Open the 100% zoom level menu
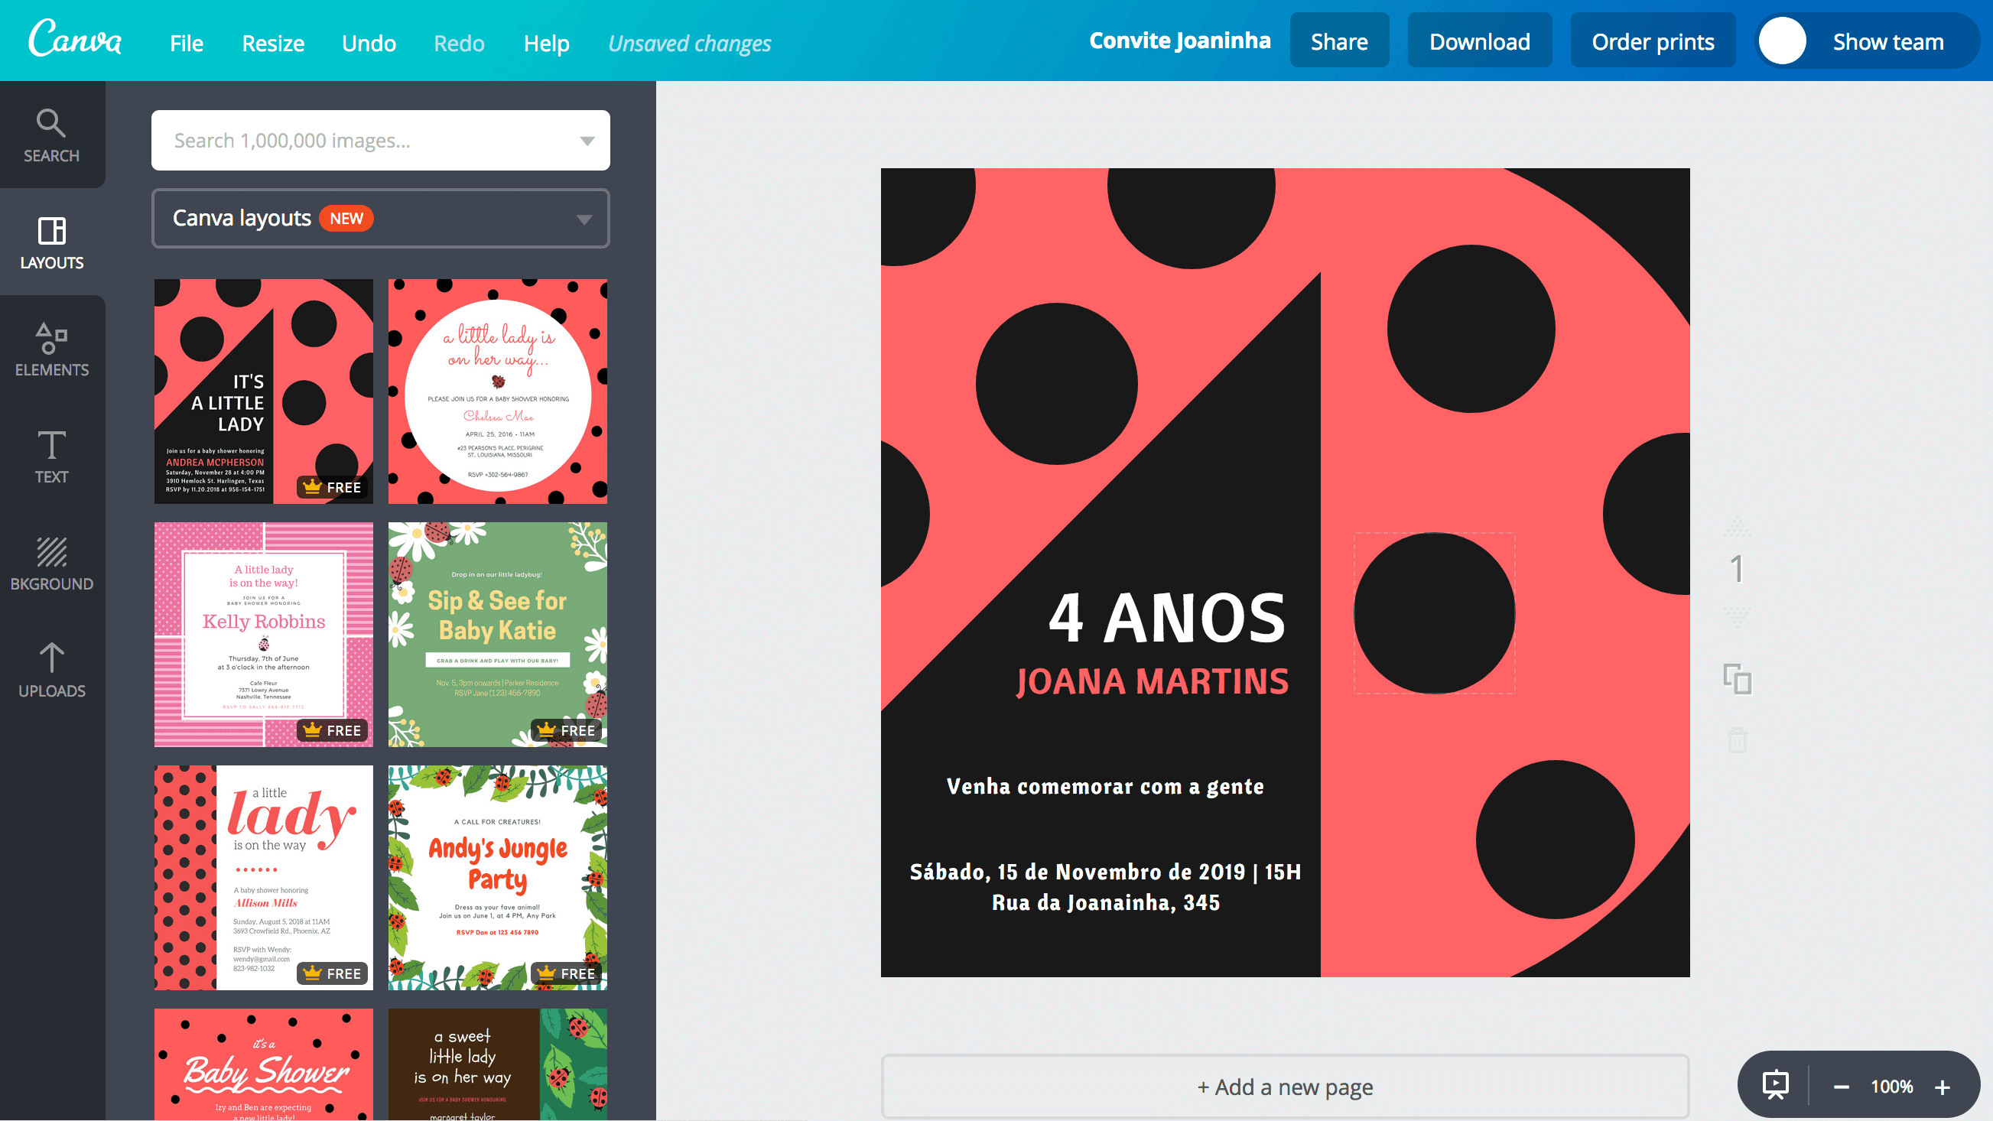The width and height of the screenshot is (1993, 1121). tap(1891, 1086)
